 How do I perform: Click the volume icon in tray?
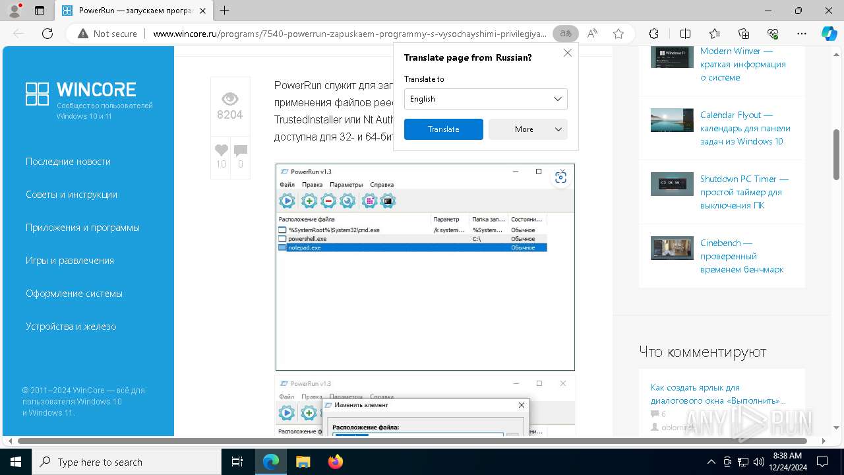click(758, 462)
